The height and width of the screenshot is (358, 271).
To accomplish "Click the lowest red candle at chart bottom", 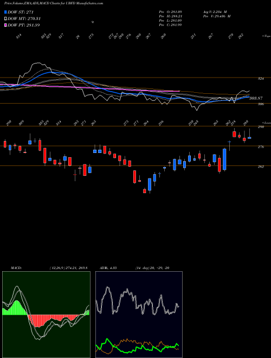I will tap(144, 191).
